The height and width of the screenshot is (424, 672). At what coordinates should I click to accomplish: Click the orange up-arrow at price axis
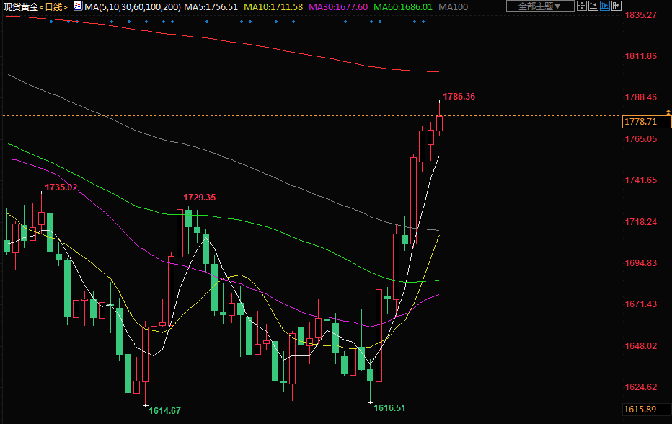point(668,112)
